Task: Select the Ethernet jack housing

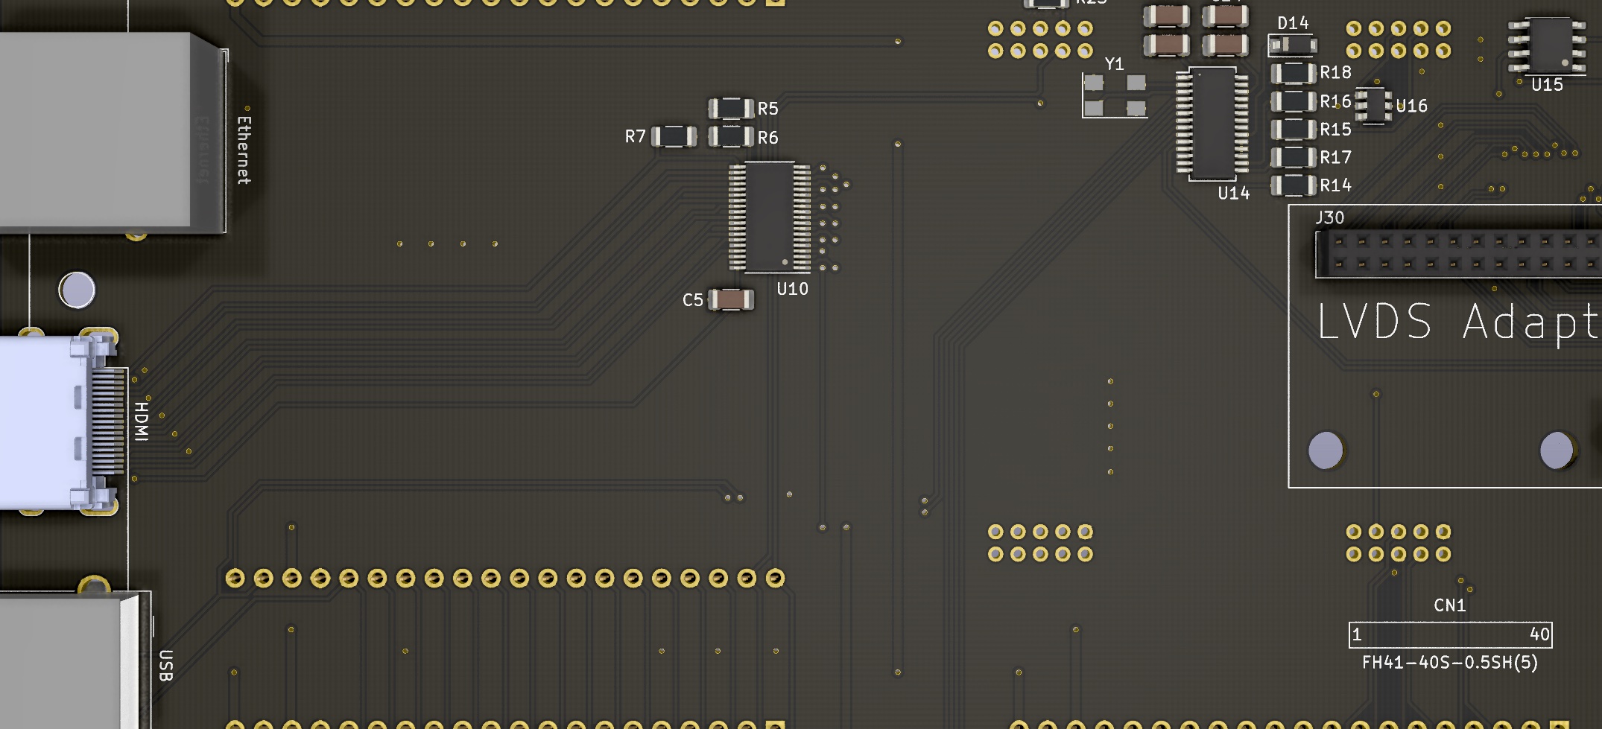Action: coord(104,130)
